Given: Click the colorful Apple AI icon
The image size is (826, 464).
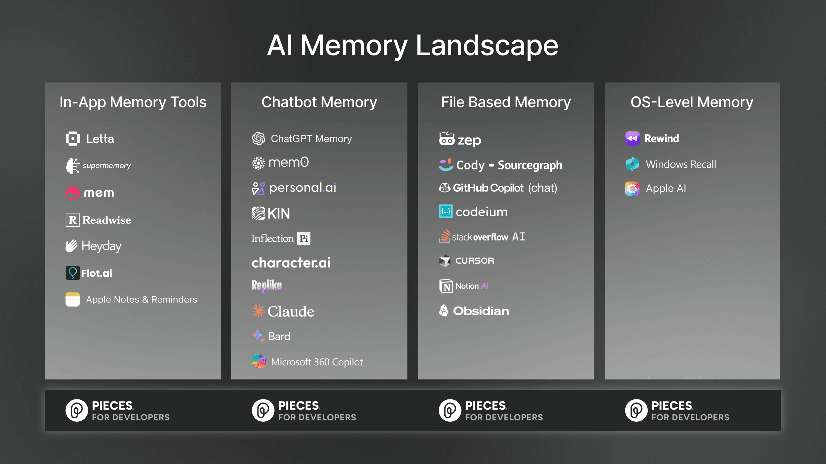Looking at the screenshot, I should [x=632, y=188].
